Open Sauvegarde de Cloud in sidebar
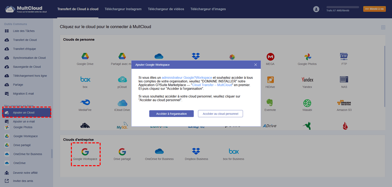Viewport: 392px width, 187px height. pos(26,67)
